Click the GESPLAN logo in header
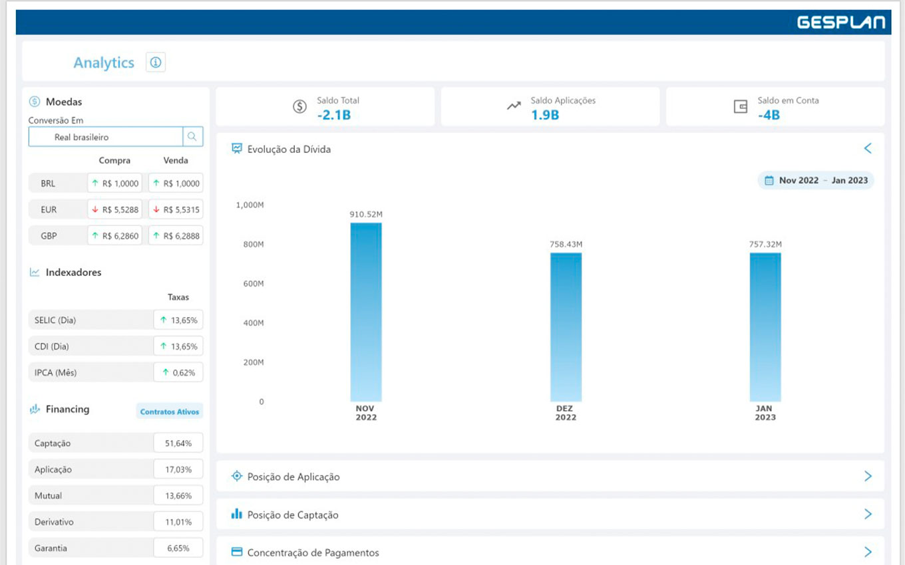Screen dimensions: 905x565 pyautogui.click(x=841, y=23)
